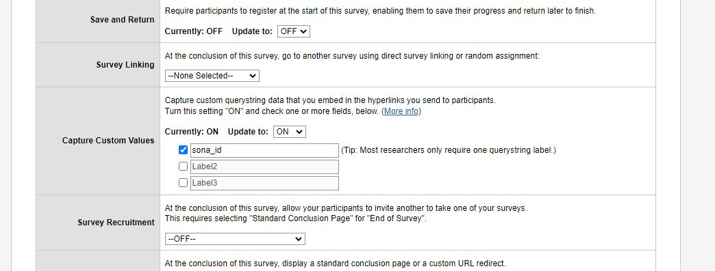
Task: Tick the Label3 checkbox
Action: [184, 183]
